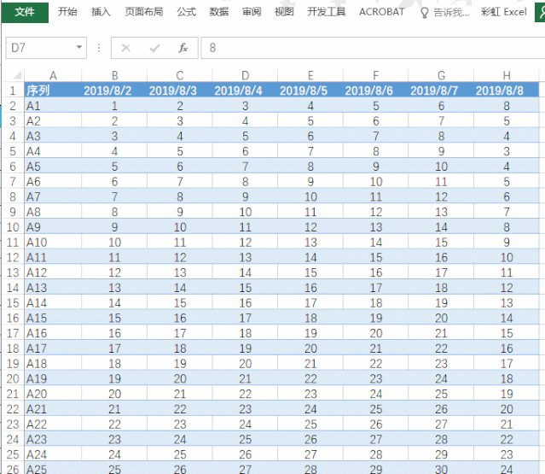Select cell D7 containing 8
Screen dimensions: 545x474
(245, 182)
